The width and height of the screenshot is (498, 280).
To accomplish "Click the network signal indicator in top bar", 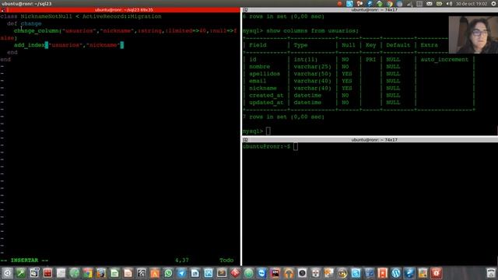I will [410, 4].
